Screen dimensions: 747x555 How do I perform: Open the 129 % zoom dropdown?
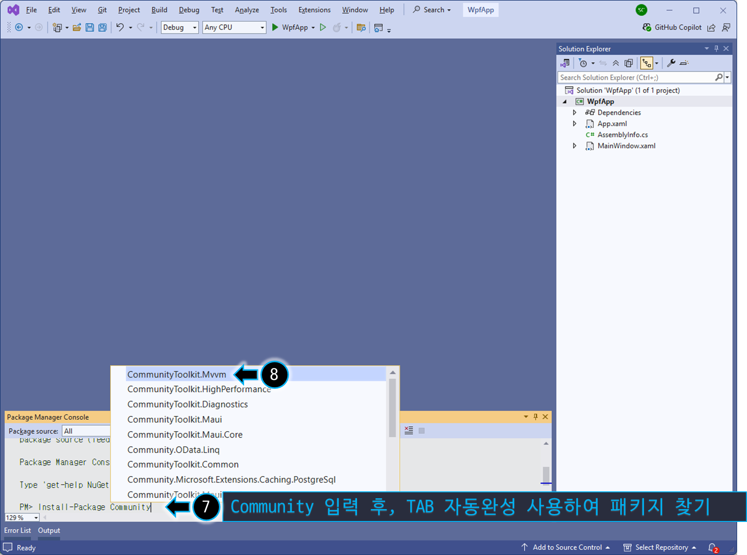tap(36, 518)
